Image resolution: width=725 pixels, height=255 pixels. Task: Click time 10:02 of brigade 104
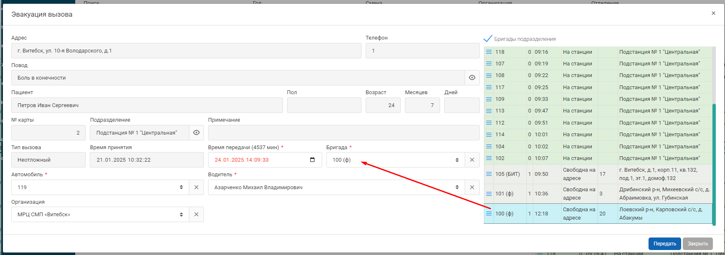click(x=541, y=147)
